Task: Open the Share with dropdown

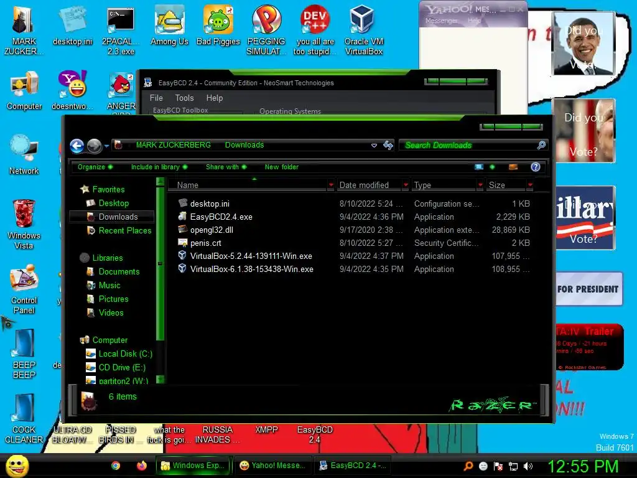Action: [x=226, y=167]
